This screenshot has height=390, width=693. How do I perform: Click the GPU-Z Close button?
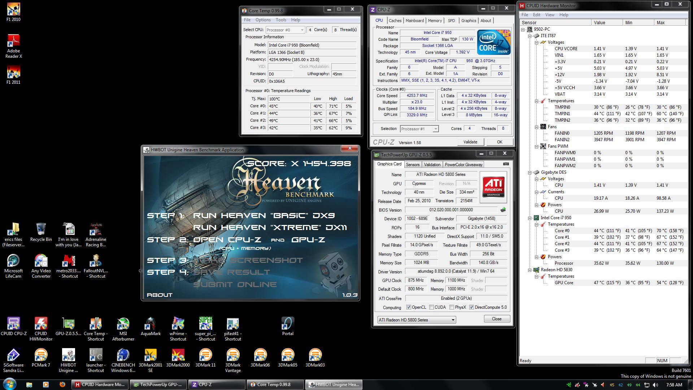pyautogui.click(x=497, y=319)
